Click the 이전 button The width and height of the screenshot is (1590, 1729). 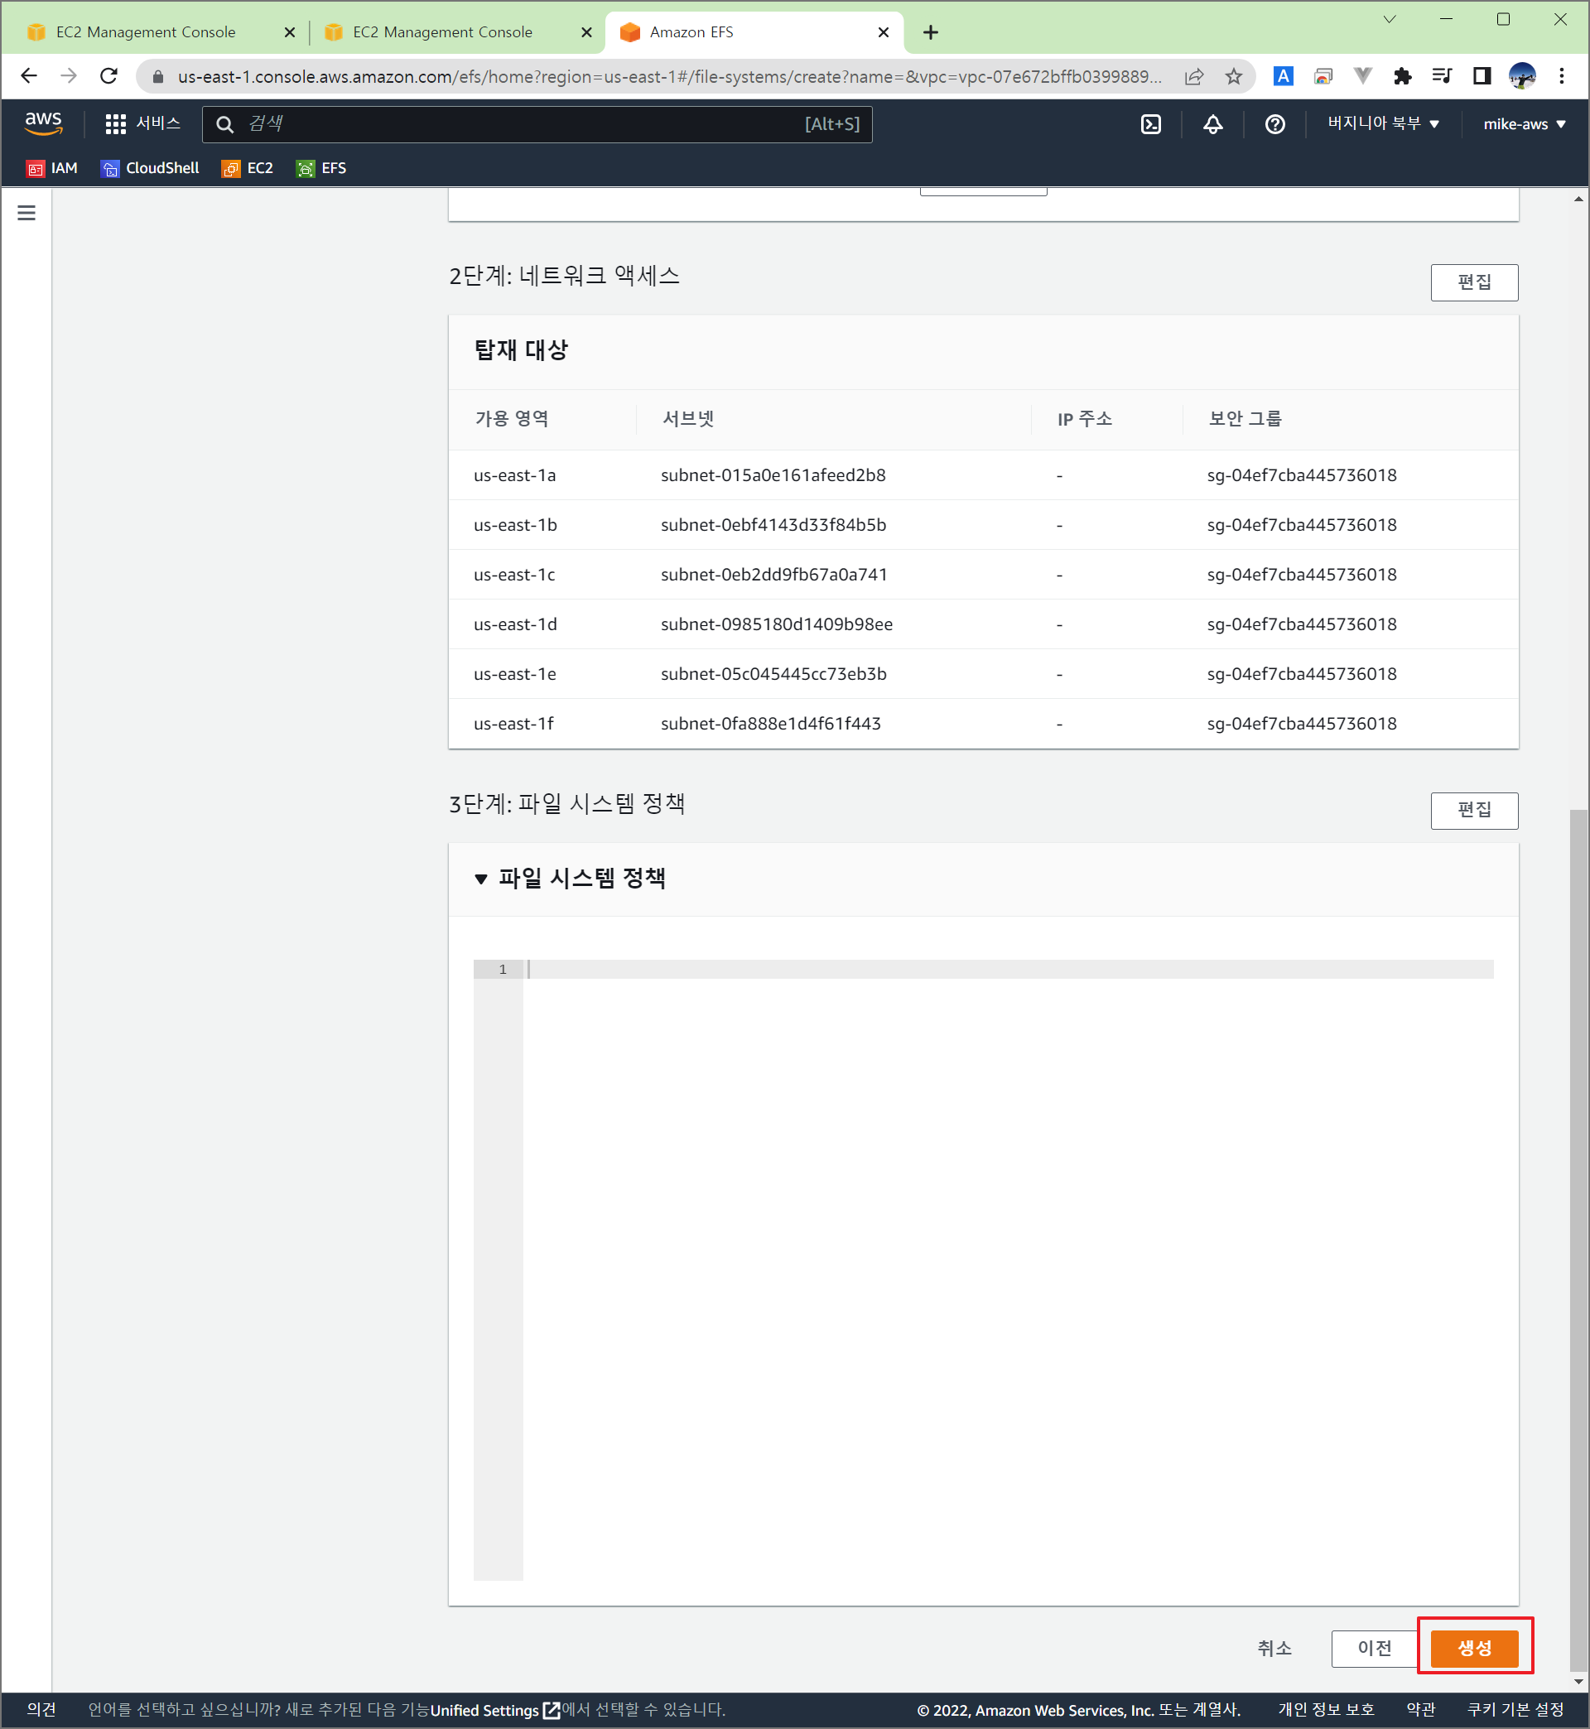tap(1374, 1647)
